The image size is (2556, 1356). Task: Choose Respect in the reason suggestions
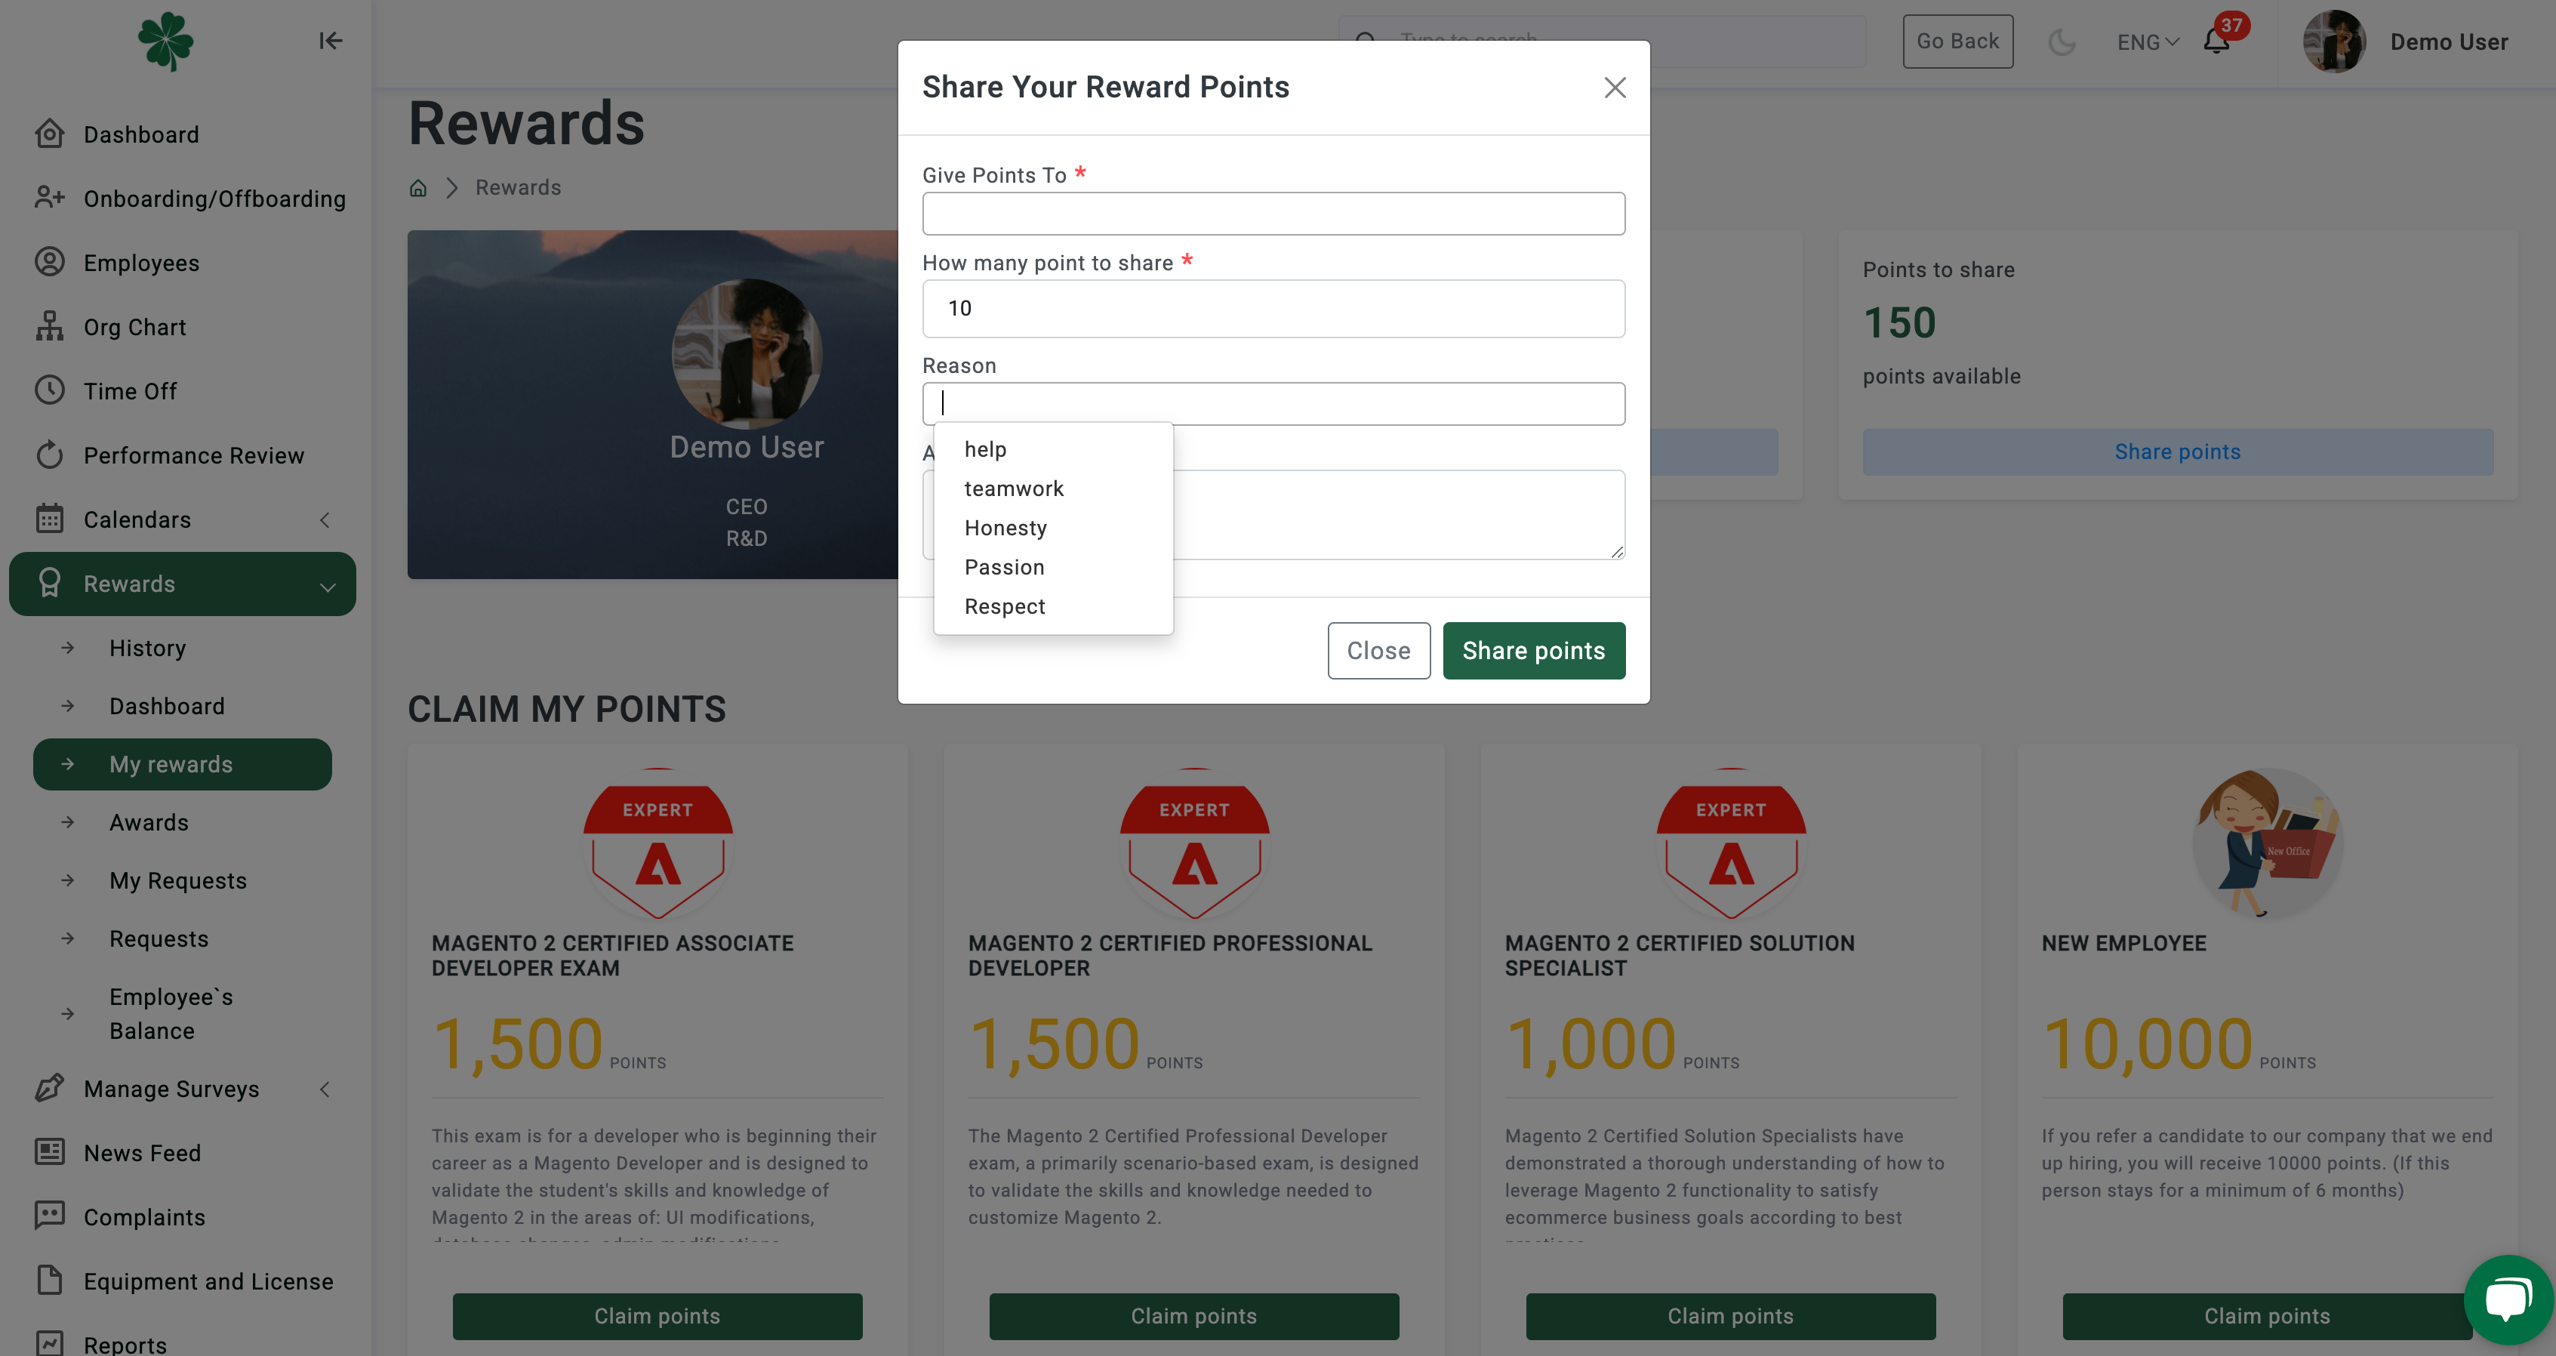[x=1004, y=606]
